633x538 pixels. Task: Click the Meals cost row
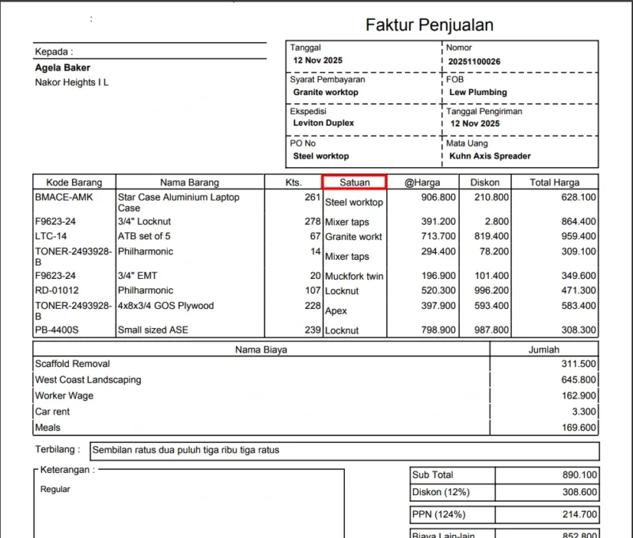point(316,428)
